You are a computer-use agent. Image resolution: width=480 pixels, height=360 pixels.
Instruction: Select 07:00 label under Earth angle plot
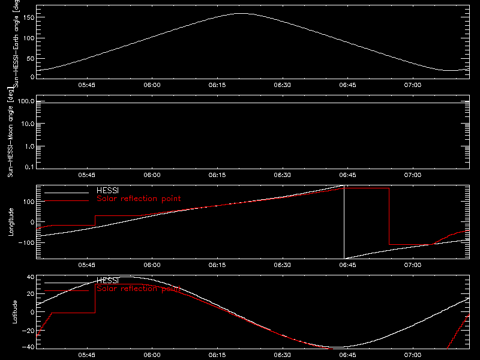pyautogui.click(x=413, y=85)
